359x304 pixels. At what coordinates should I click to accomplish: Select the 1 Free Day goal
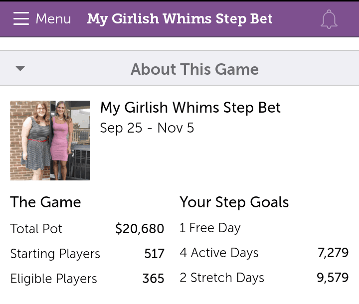point(210,228)
